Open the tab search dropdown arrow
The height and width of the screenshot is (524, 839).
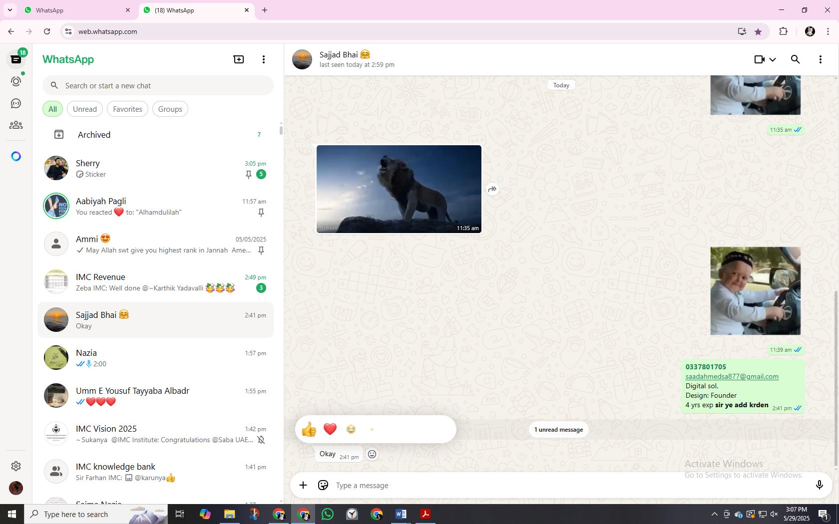point(9,10)
